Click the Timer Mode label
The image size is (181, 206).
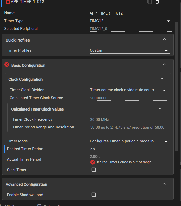point(18,141)
